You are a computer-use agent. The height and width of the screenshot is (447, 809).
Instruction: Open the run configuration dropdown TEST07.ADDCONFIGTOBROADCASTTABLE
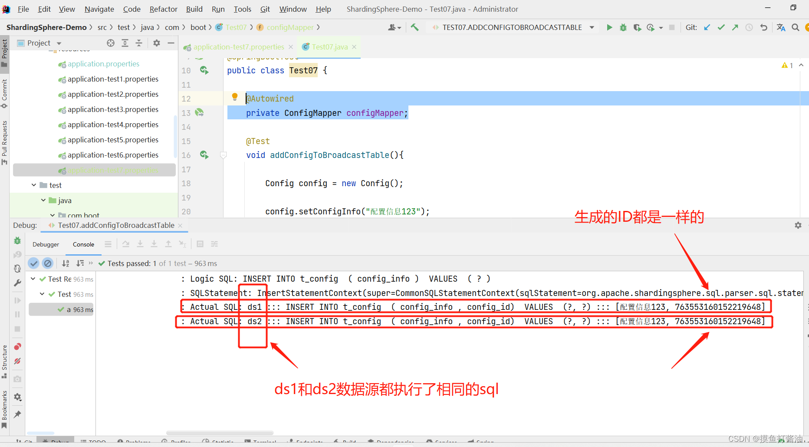(x=513, y=27)
